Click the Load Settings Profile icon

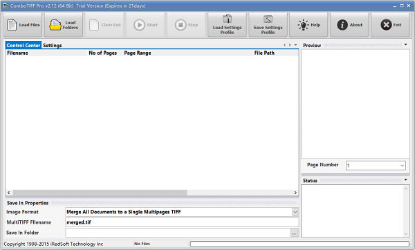(x=227, y=19)
